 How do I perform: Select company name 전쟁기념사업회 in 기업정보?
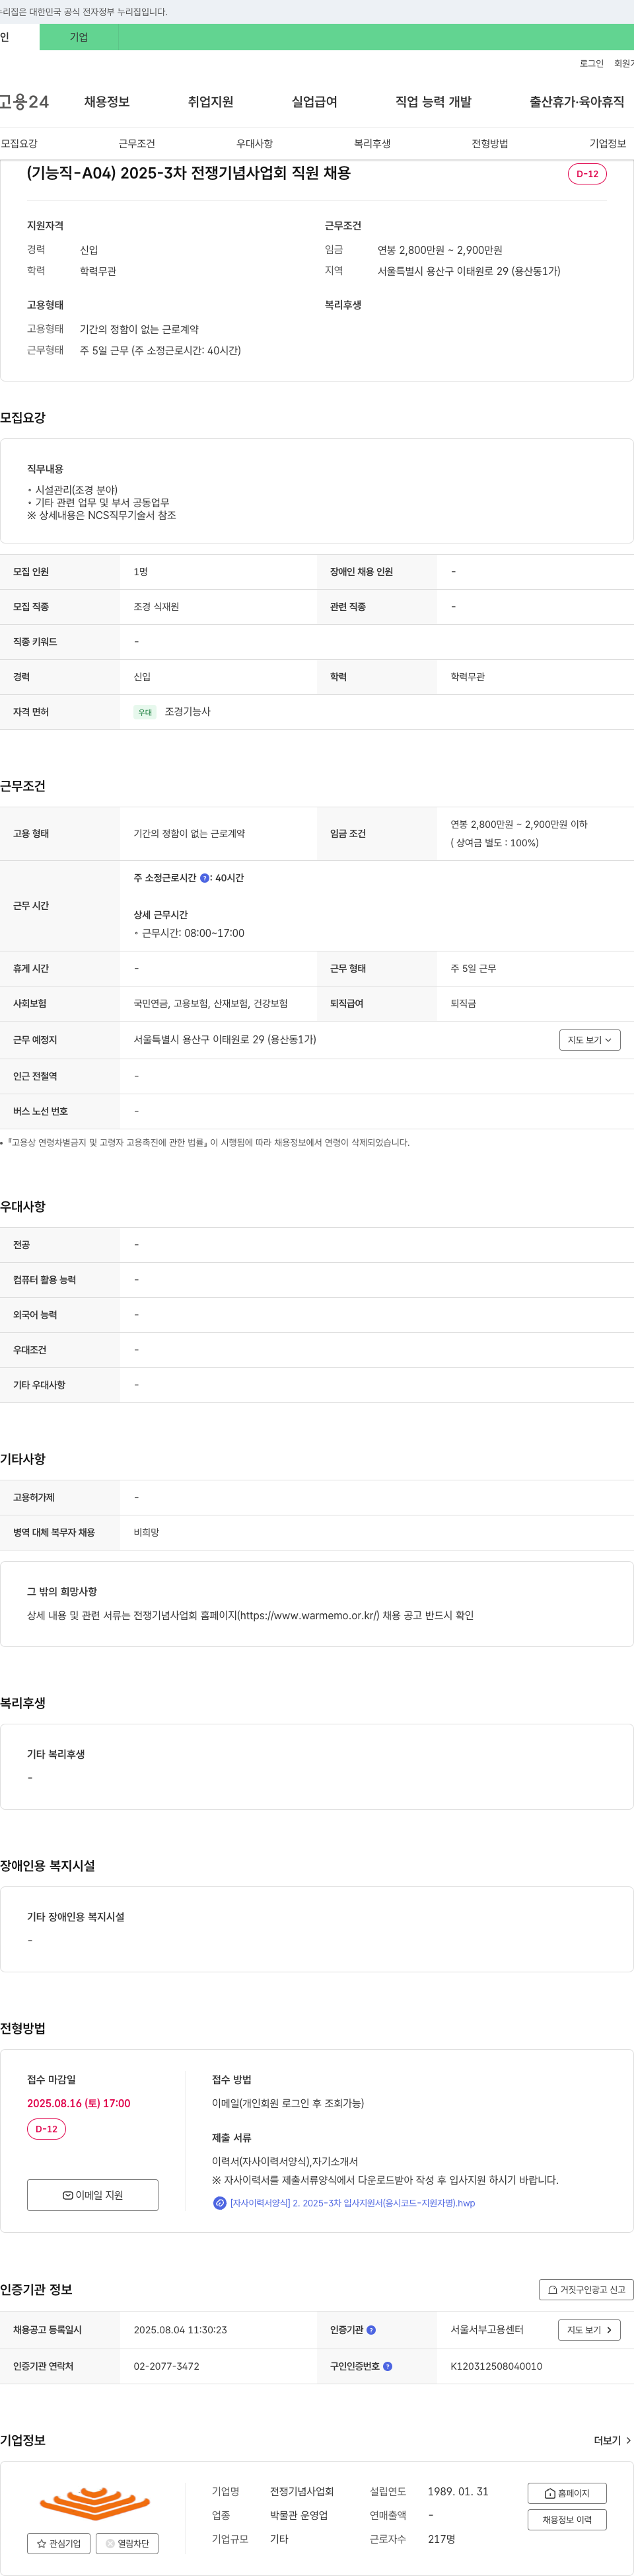pyautogui.click(x=302, y=2491)
